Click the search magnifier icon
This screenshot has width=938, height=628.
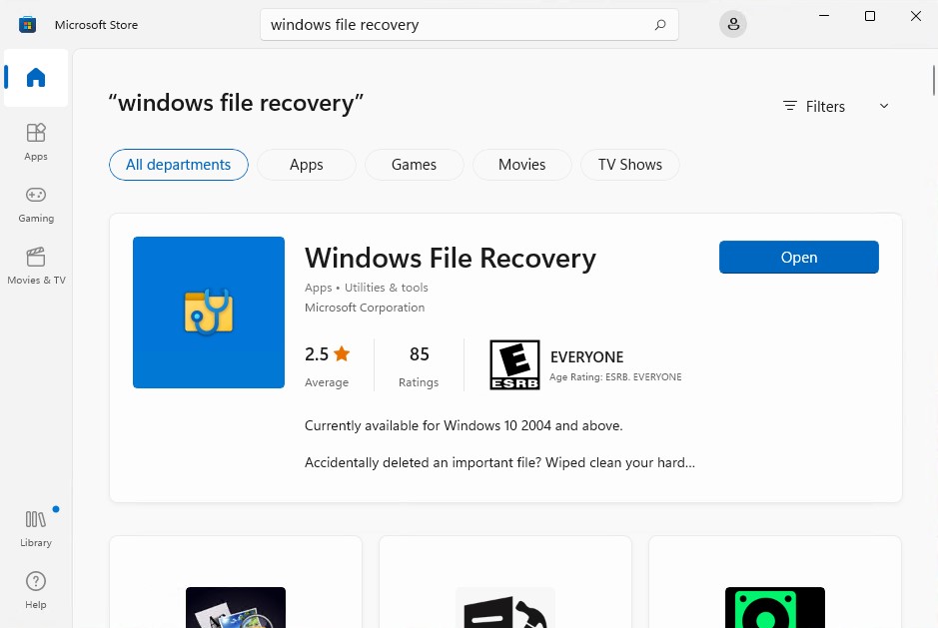[660, 24]
